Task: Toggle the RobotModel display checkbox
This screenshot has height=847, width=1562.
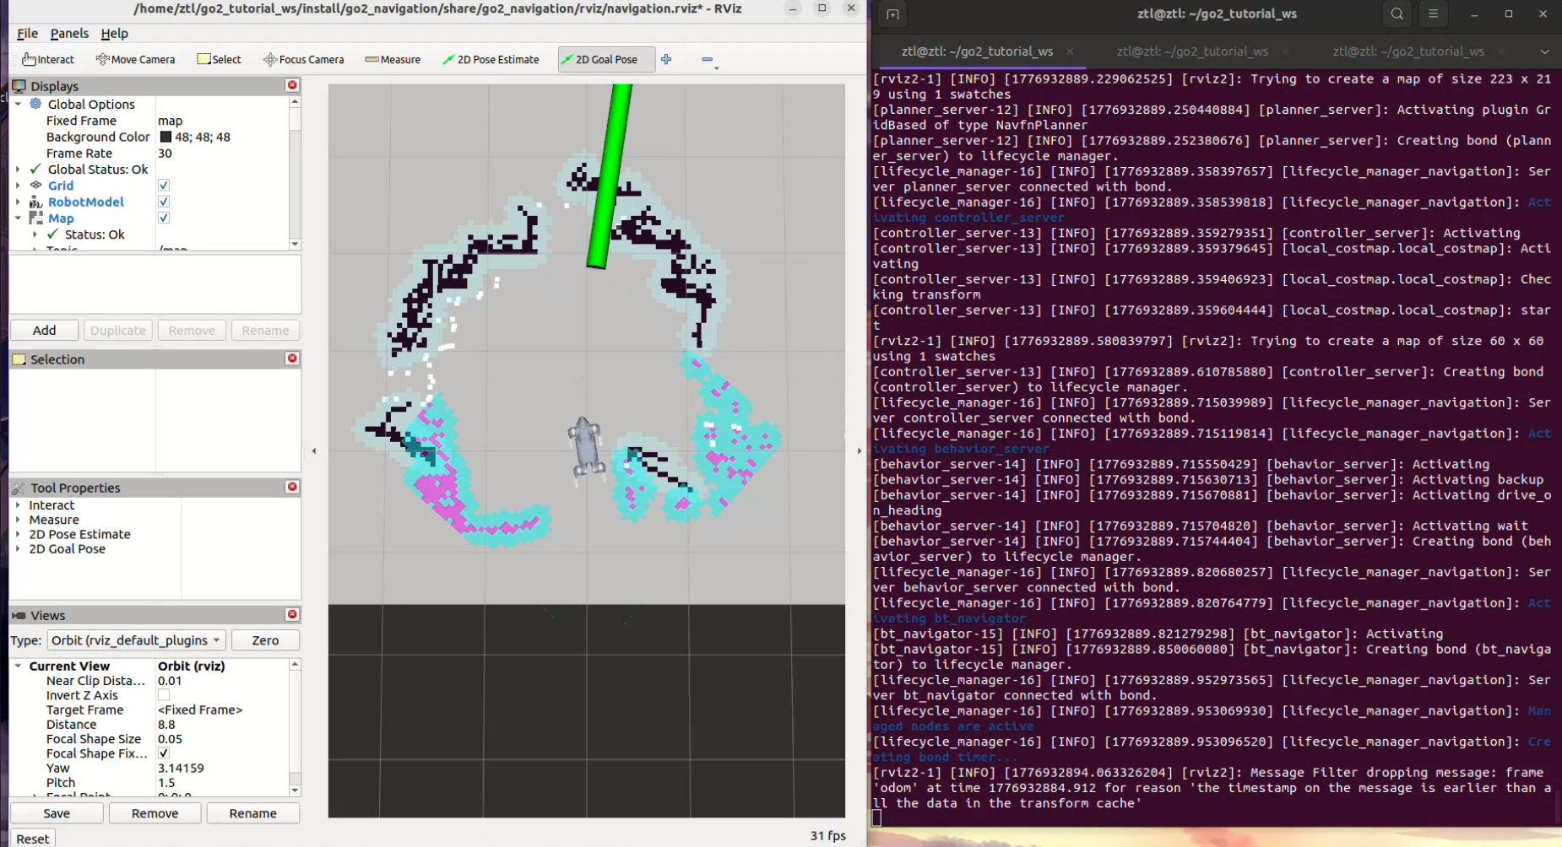Action: click(x=164, y=202)
